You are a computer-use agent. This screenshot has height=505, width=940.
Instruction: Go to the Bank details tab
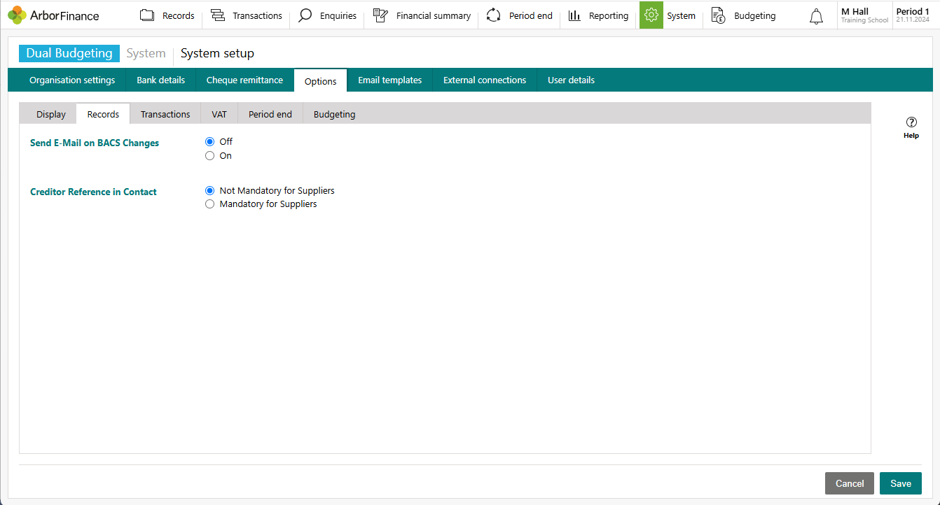pyautogui.click(x=160, y=80)
